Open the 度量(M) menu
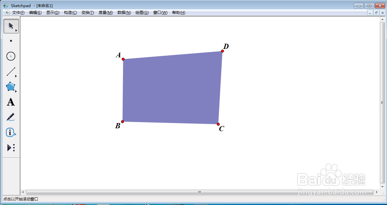387x205 pixels. pyautogui.click(x=105, y=13)
